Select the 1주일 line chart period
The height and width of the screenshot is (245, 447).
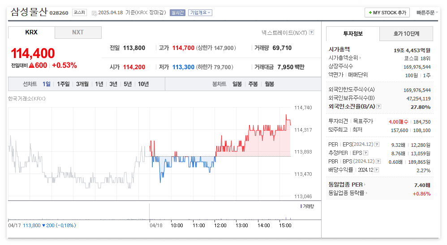tap(63, 84)
